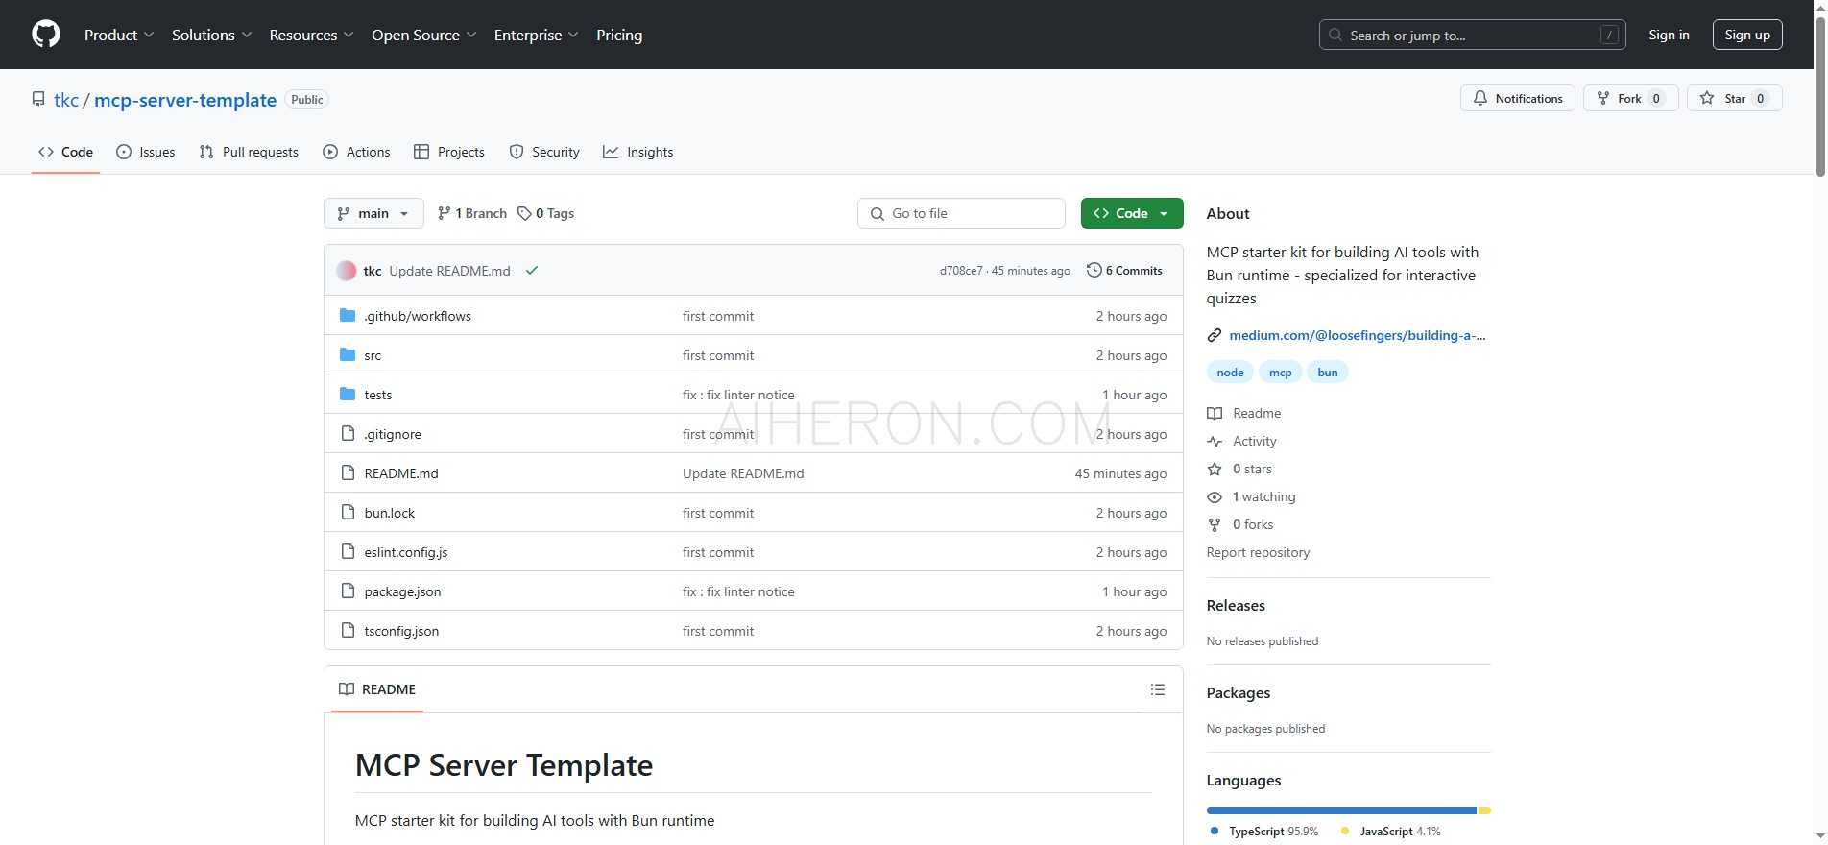
Task: Click the src folder icon
Action: 348,354
